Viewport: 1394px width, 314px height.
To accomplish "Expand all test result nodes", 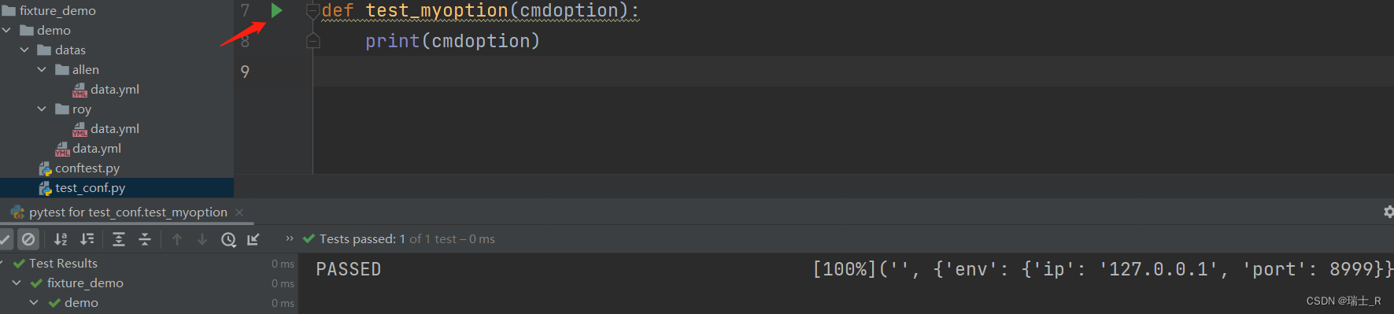I will click(x=119, y=239).
